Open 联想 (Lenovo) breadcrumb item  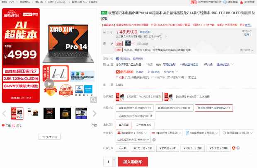(57, 2)
